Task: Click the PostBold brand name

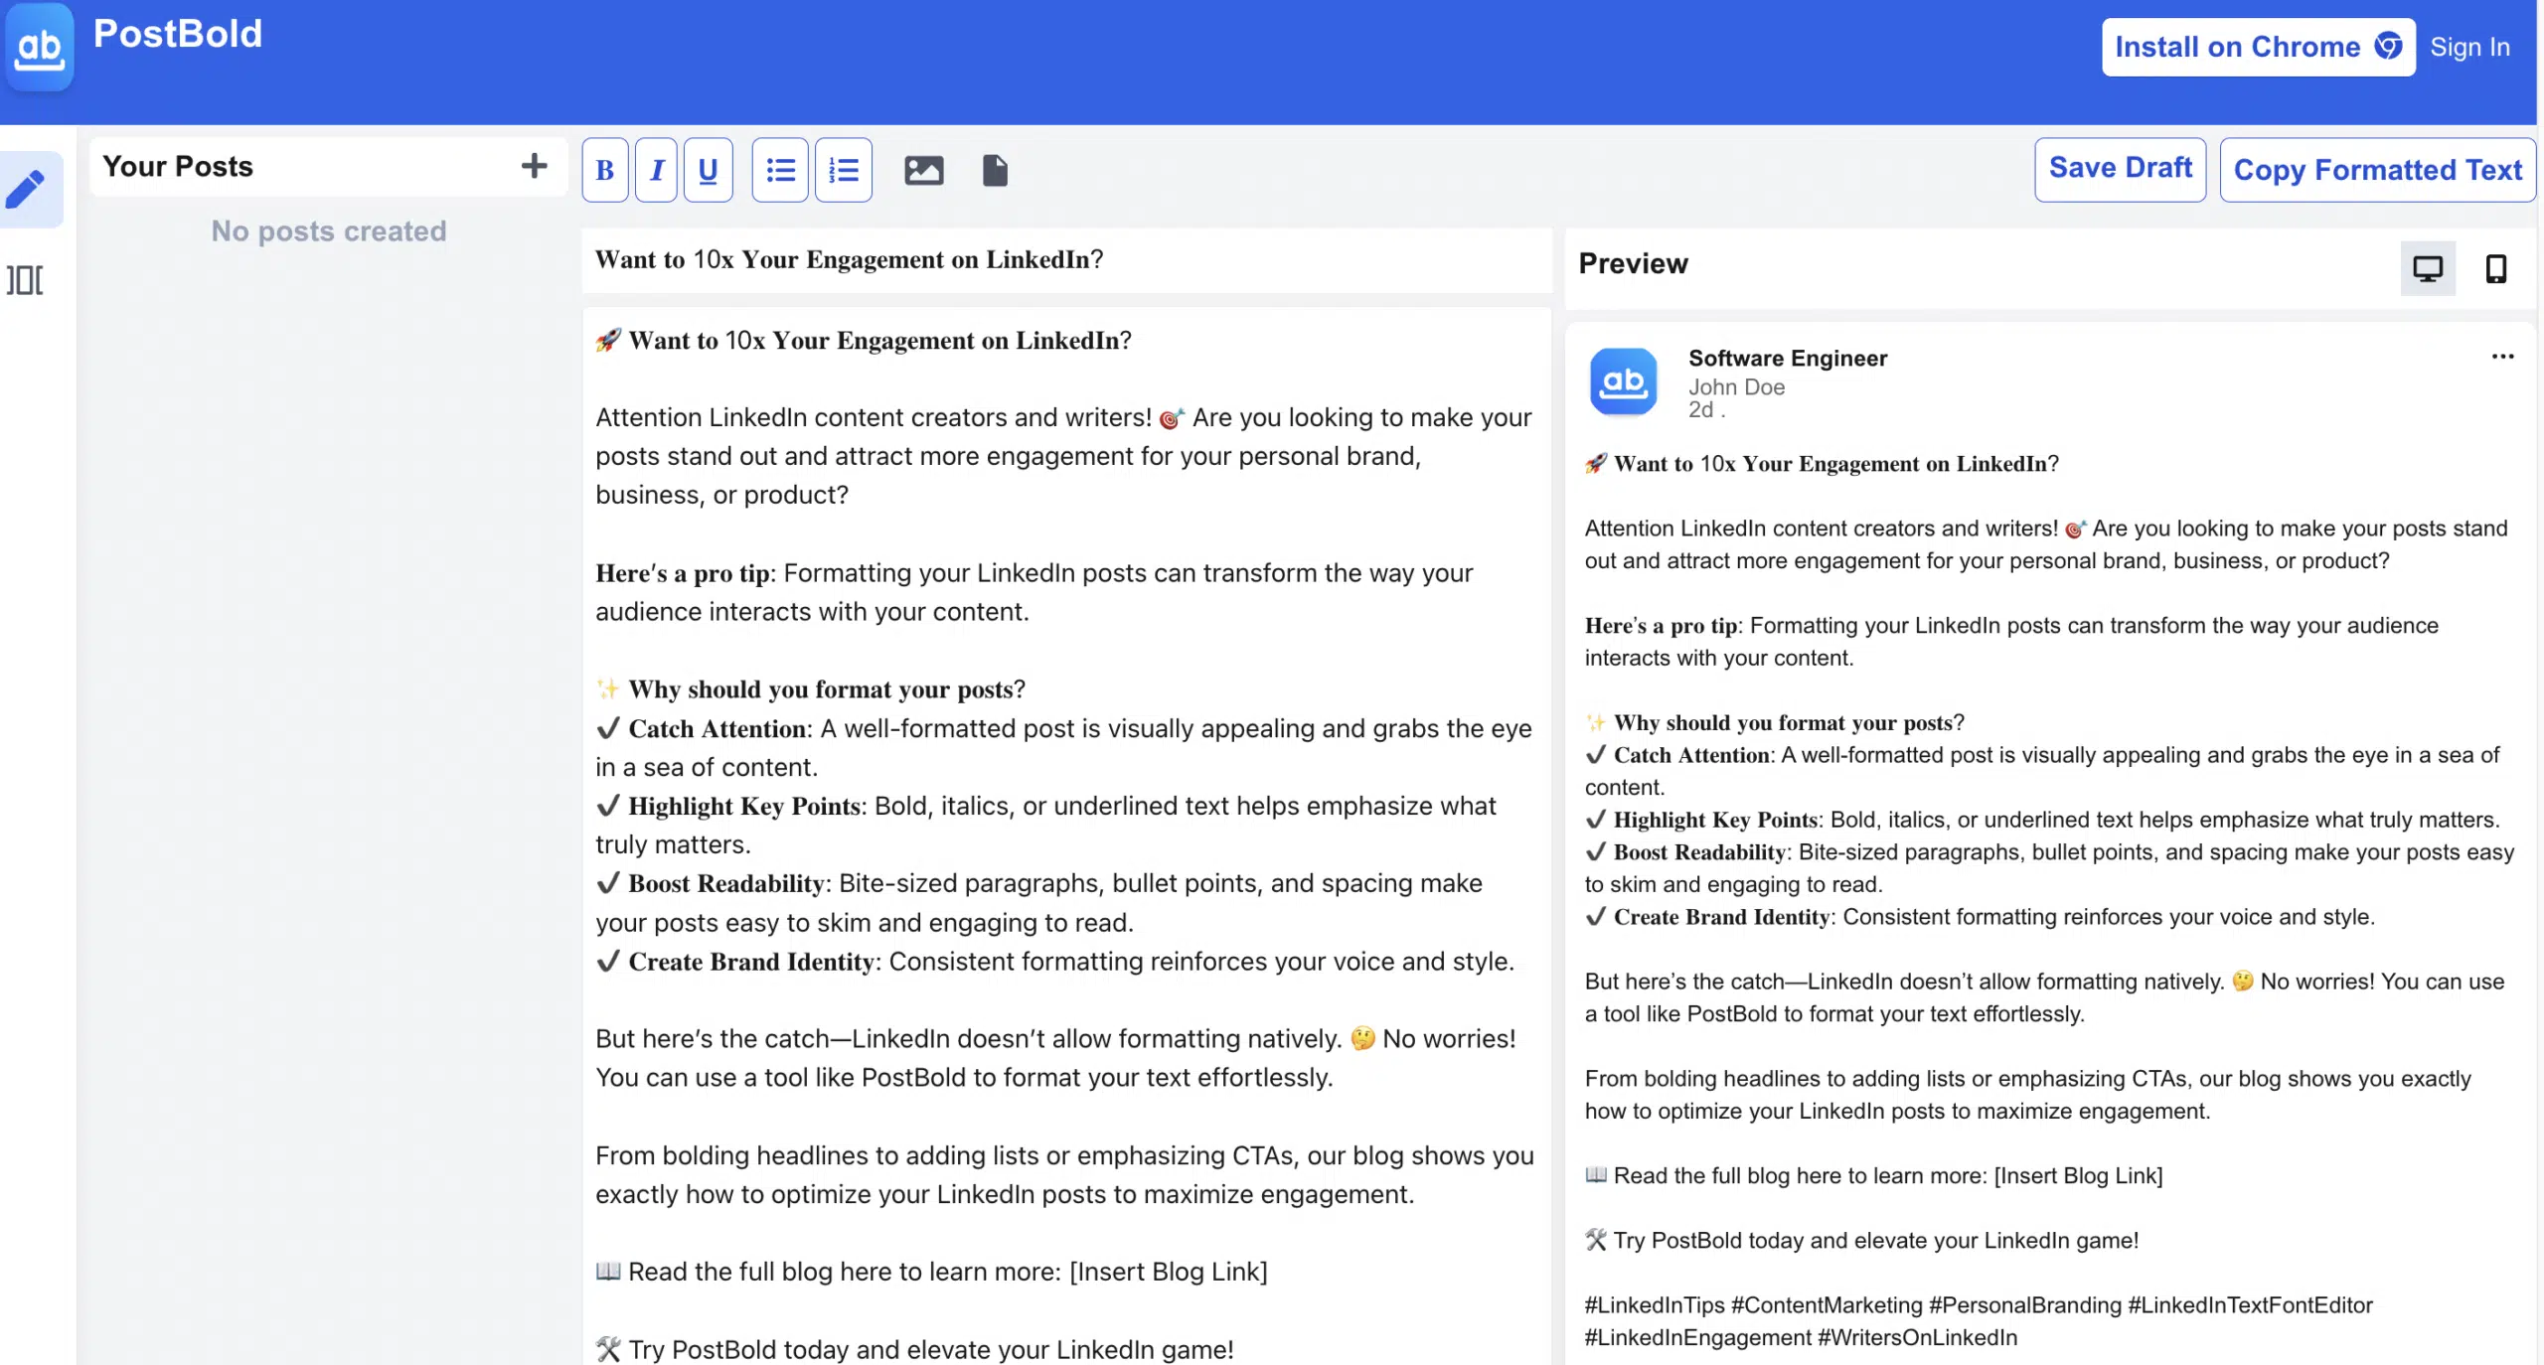Action: pos(178,34)
